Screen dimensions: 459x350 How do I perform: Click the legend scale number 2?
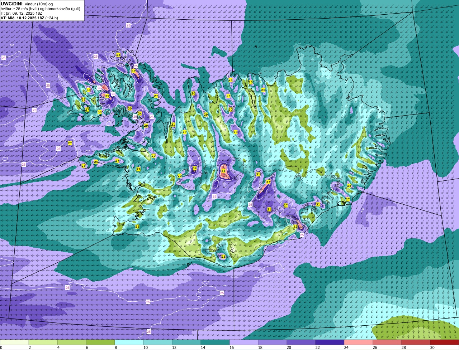(30, 347)
